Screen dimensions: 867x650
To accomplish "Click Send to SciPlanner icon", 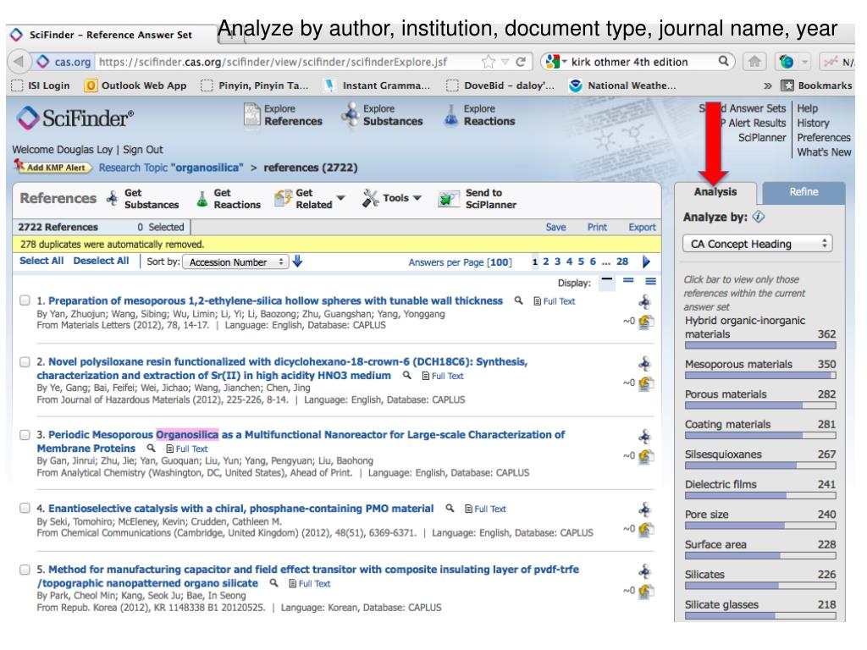I will tap(449, 198).
